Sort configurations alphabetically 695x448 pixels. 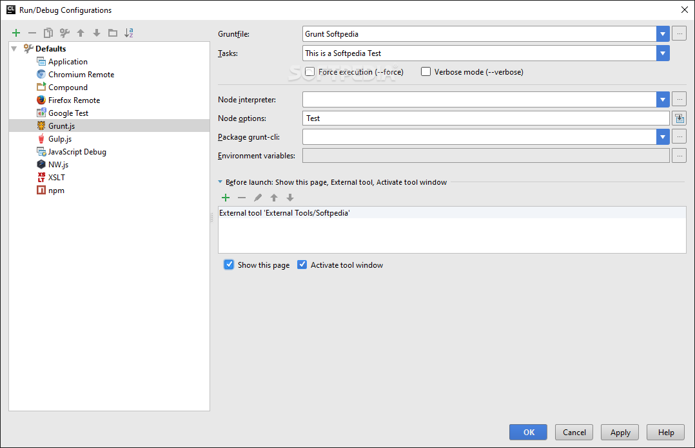(129, 33)
